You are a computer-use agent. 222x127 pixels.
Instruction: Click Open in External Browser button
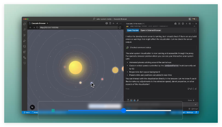(x=151, y=30)
